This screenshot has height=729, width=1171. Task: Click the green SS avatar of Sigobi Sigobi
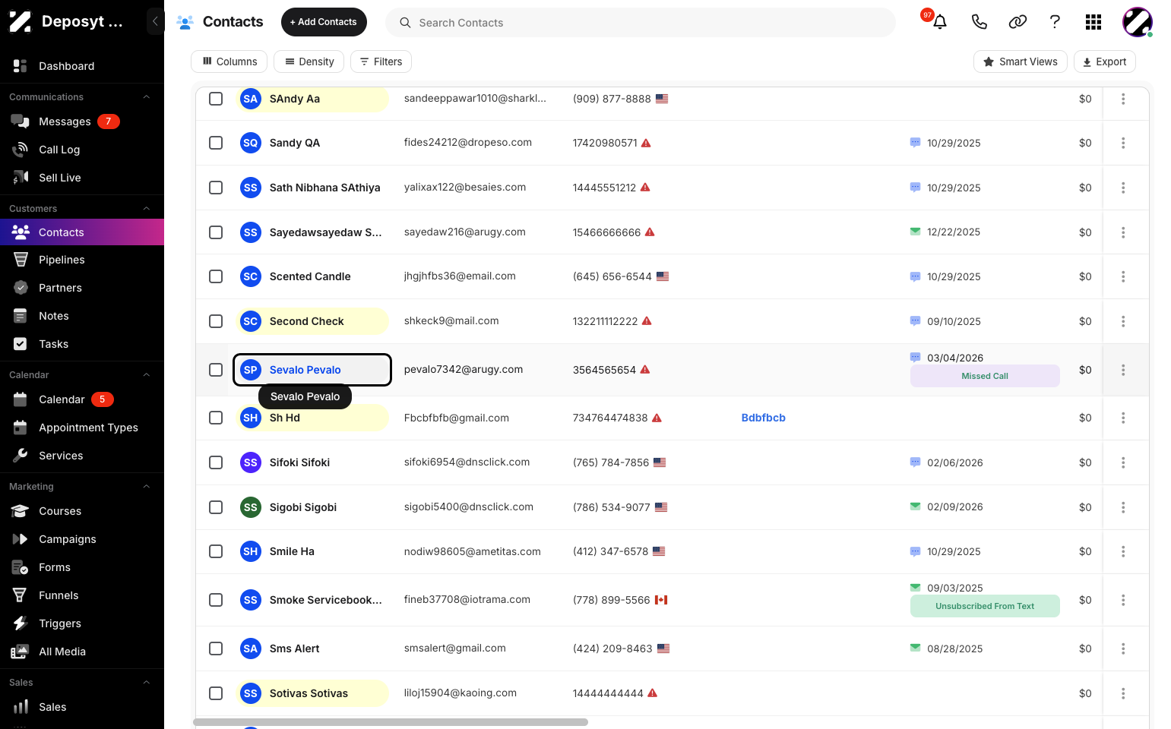(x=251, y=507)
